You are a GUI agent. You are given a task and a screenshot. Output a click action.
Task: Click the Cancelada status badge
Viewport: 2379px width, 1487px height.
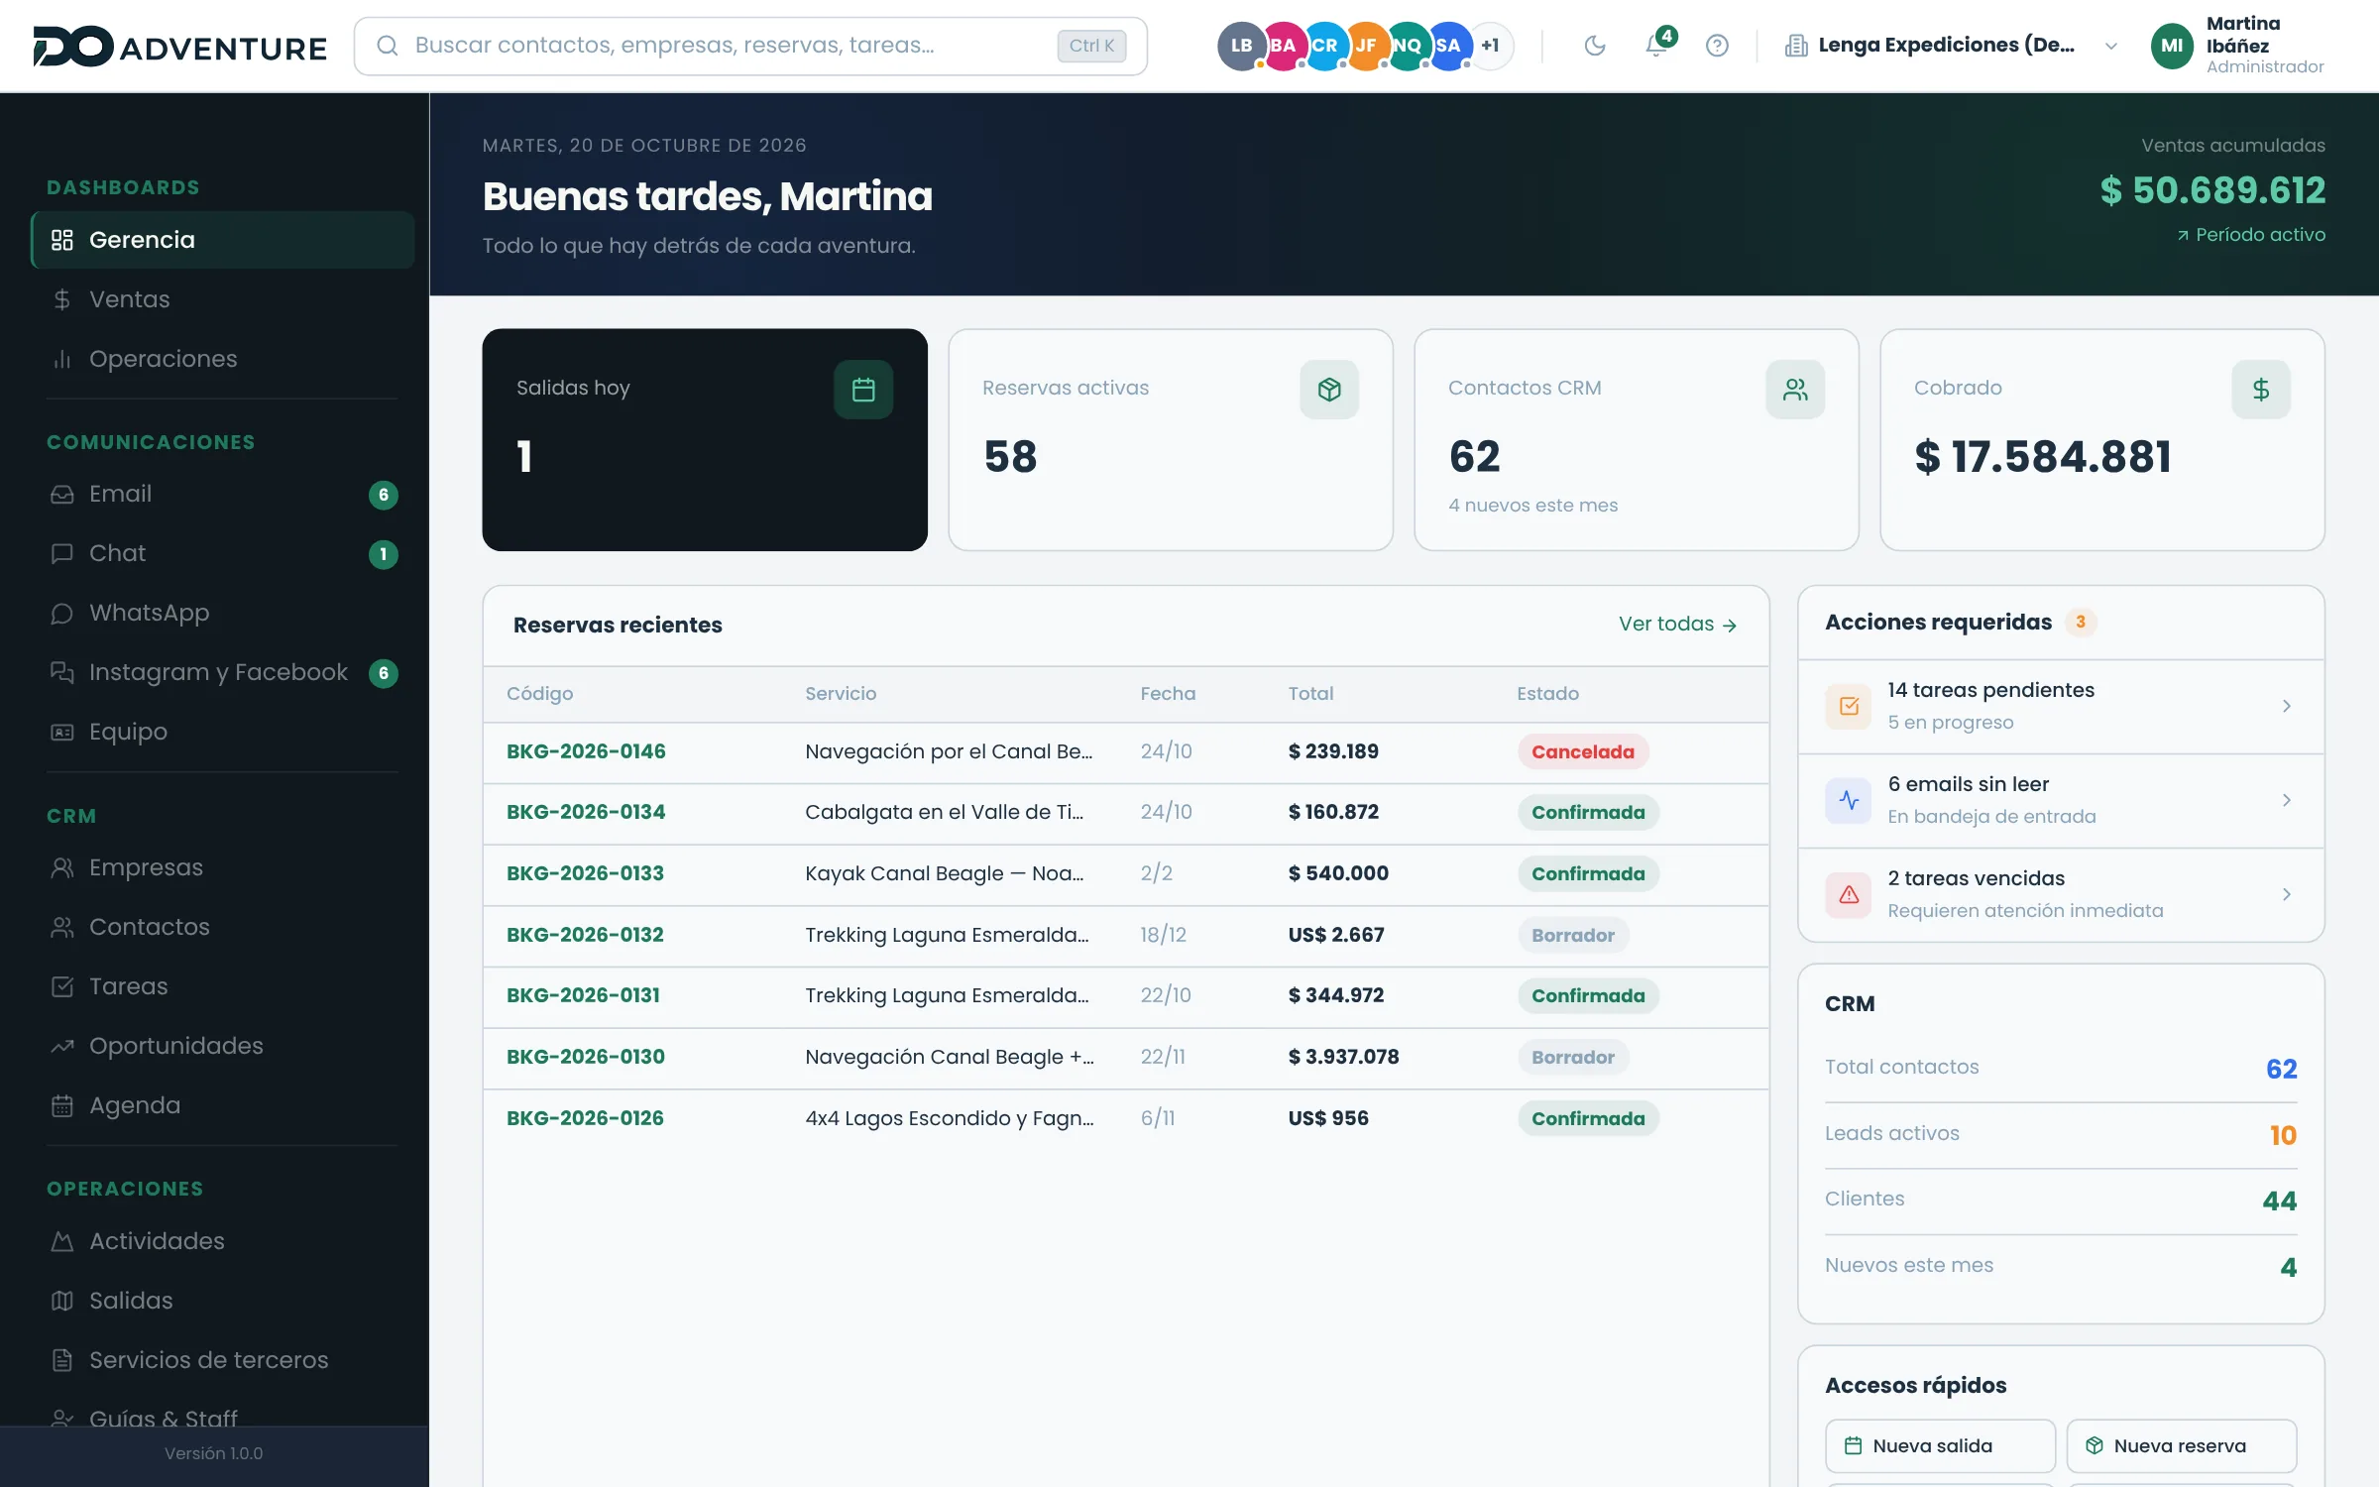click(1583, 751)
